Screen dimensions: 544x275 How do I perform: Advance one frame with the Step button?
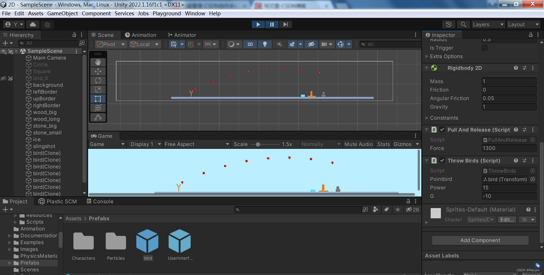pyautogui.click(x=285, y=24)
